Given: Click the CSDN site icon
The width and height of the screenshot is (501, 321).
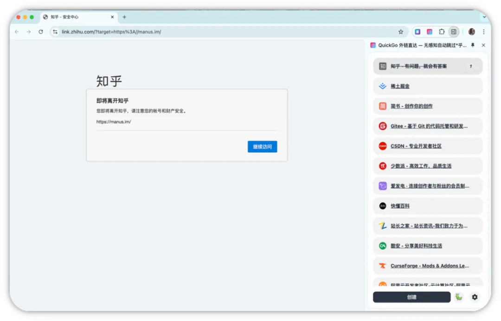Looking at the screenshot, I should [x=382, y=146].
